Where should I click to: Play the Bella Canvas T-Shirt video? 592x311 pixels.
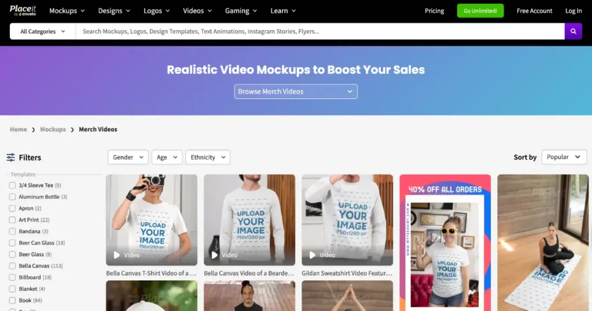coord(117,255)
